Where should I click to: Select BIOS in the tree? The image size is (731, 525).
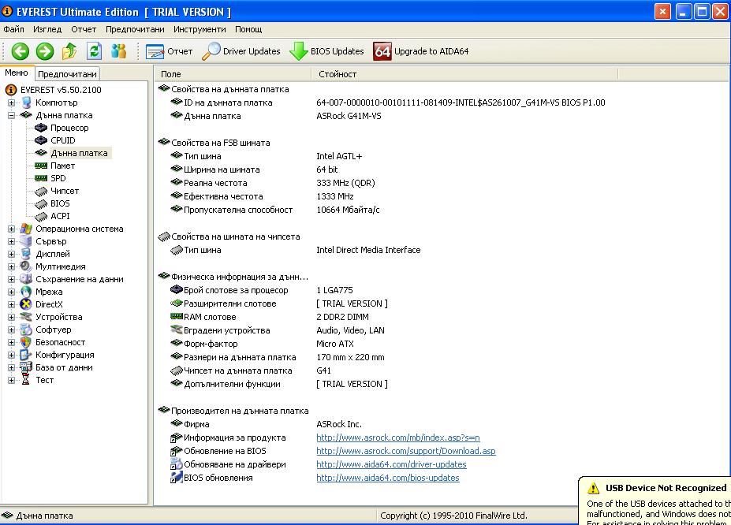coord(60,203)
